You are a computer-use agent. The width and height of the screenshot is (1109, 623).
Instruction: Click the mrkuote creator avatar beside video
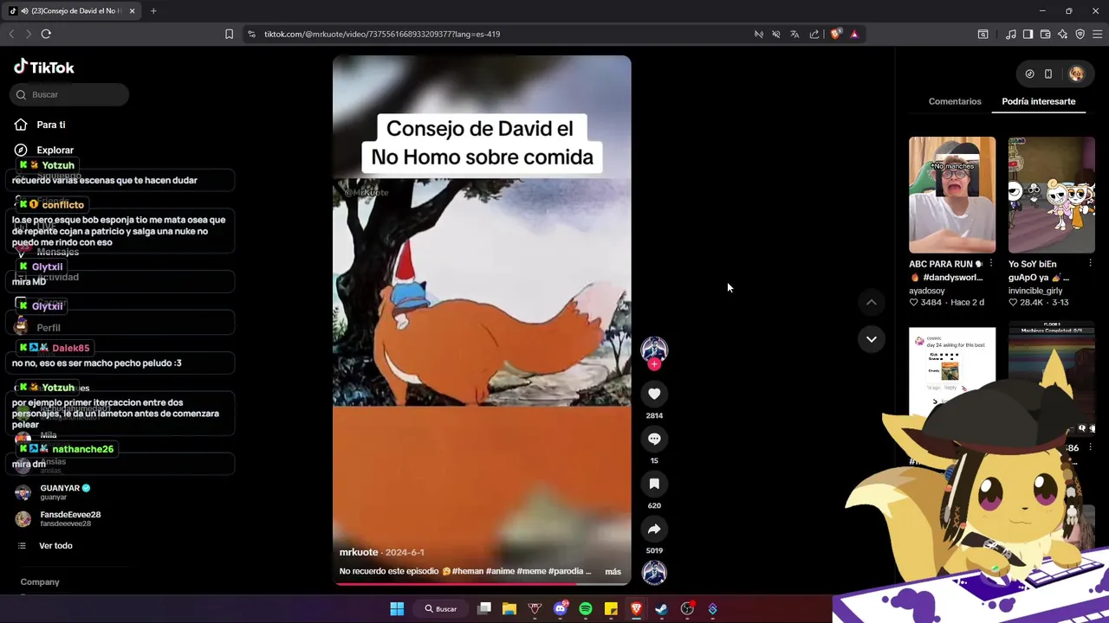654,349
